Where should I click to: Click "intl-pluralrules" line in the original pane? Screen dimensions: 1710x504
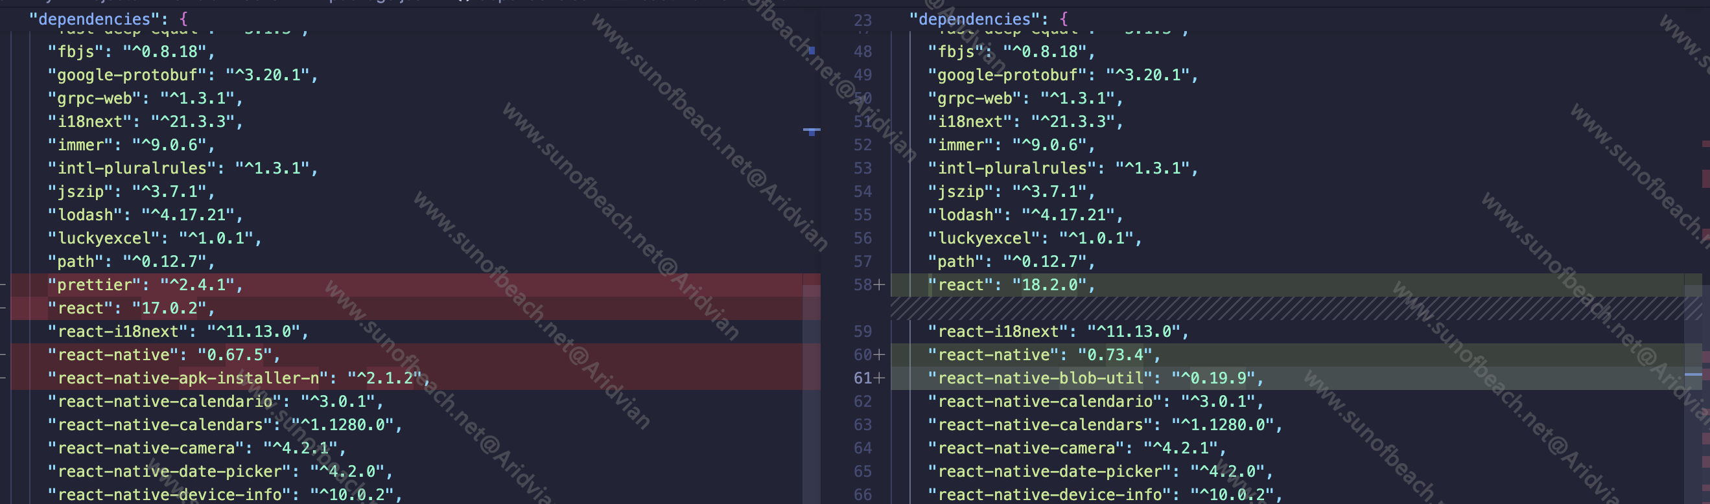tap(183, 168)
